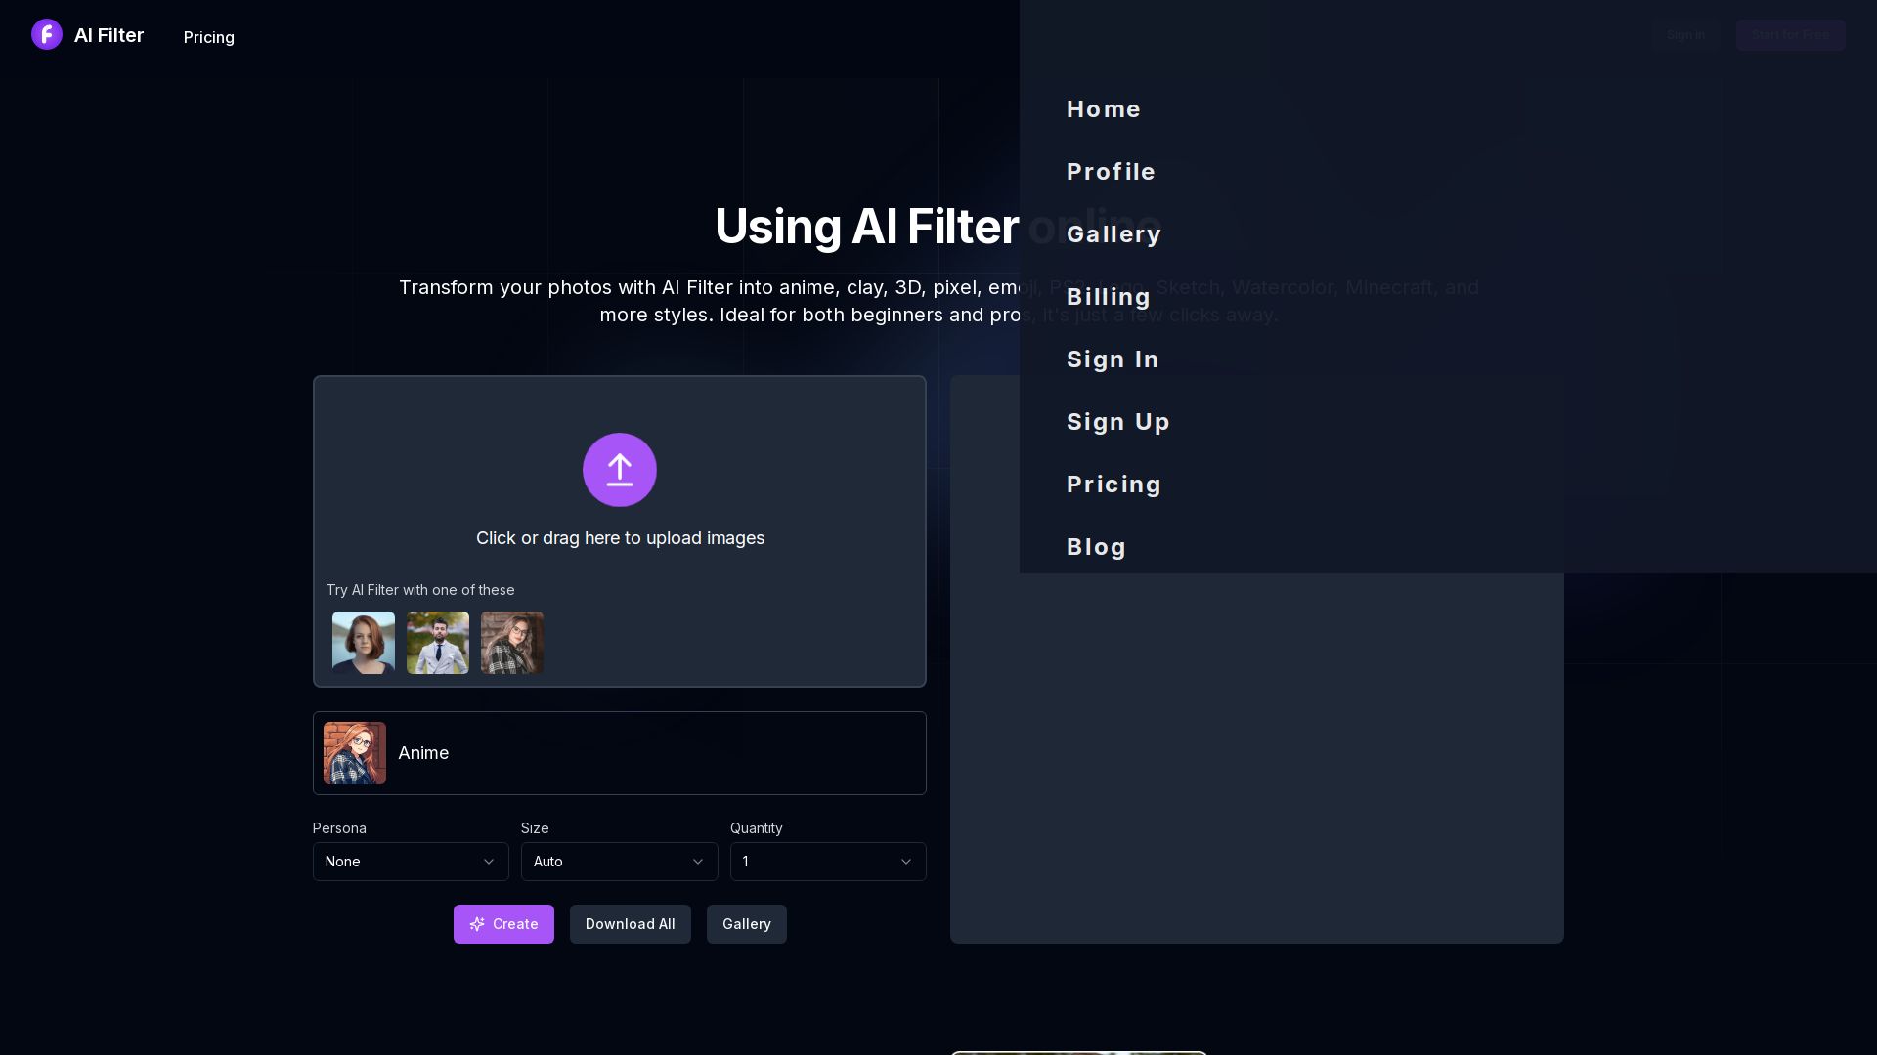Screen dimensions: 1877x1055
Task: Click the purple upload arrow icon
Action: click(620, 470)
